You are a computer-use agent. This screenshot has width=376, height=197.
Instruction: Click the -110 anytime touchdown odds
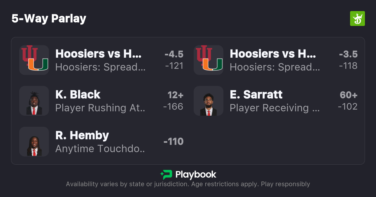[174, 142]
